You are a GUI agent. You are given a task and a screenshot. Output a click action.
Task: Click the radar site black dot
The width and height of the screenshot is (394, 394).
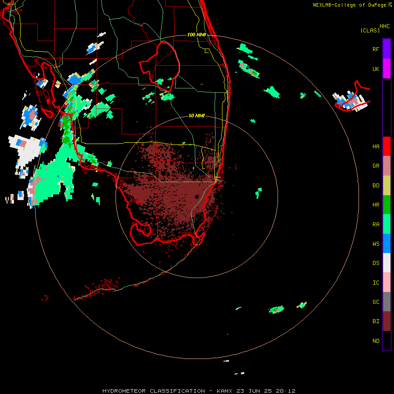197,197
